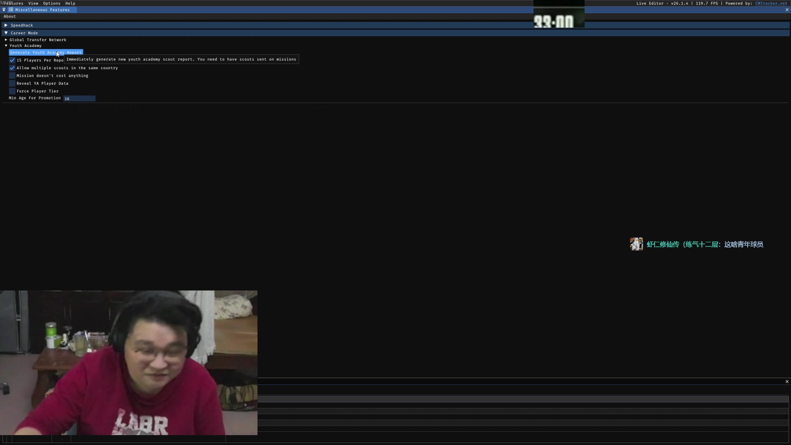The height and width of the screenshot is (445, 791).
Task: Open the CMTracker.net link
Action: 771,3
